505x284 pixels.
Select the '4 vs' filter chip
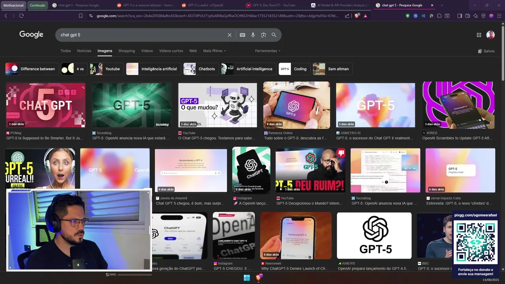75,69
